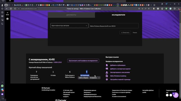This screenshot has height=101, width=181.
Task: Focus the ResearcherID or ORCID input field
Action: pyautogui.click(x=114, y=26)
